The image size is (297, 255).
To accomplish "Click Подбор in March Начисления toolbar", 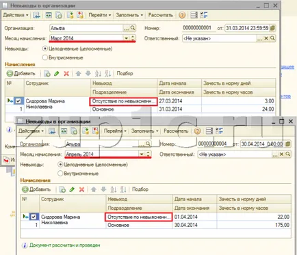I will click(x=125, y=73).
